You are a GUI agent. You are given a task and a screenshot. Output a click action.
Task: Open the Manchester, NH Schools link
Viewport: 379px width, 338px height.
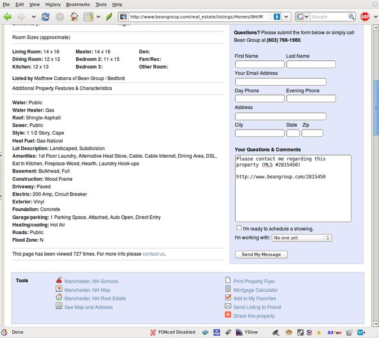[91, 281]
